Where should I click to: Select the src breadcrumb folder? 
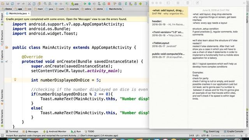[28, 9]
